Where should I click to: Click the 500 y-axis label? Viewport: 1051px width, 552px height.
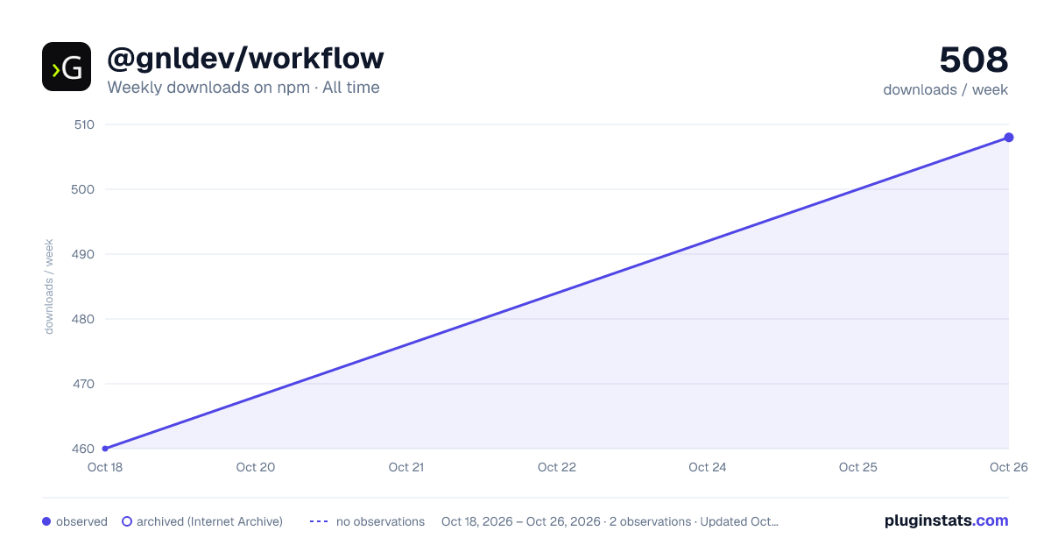point(83,189)
